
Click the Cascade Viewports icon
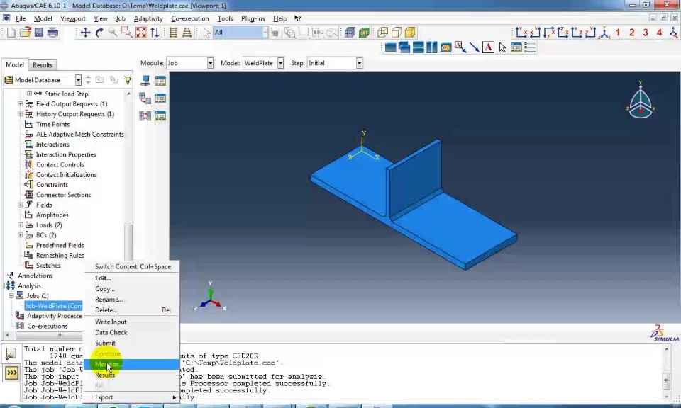coord(404,47)
